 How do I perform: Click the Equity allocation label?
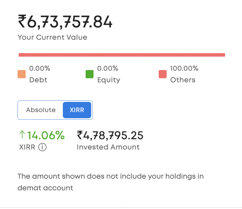109,80
